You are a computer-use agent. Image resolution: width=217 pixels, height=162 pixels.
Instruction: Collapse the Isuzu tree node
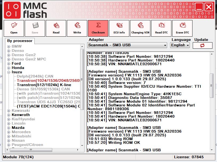tap(9, 72)
